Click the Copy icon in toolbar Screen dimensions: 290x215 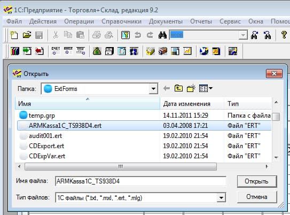pyautogui.click(x=68, y=35)
